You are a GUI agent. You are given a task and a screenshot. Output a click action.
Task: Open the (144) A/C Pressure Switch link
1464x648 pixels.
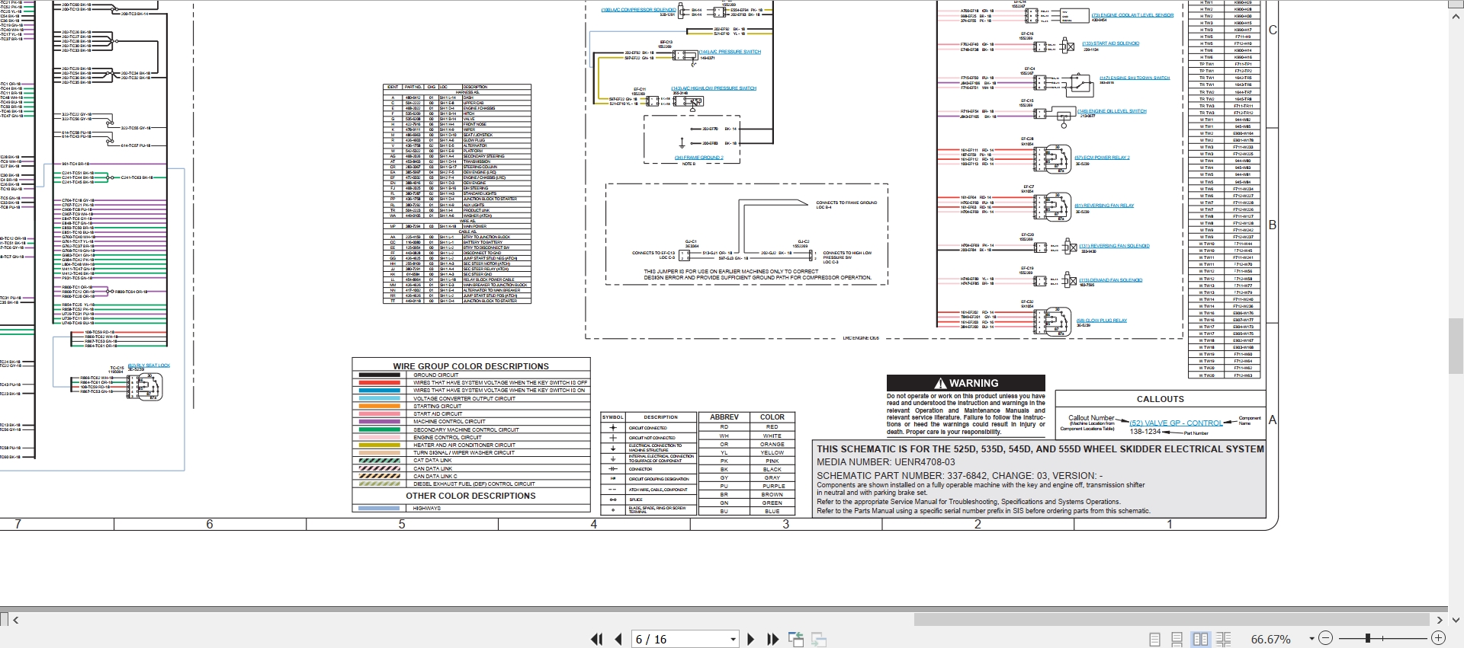coord(730,52)
